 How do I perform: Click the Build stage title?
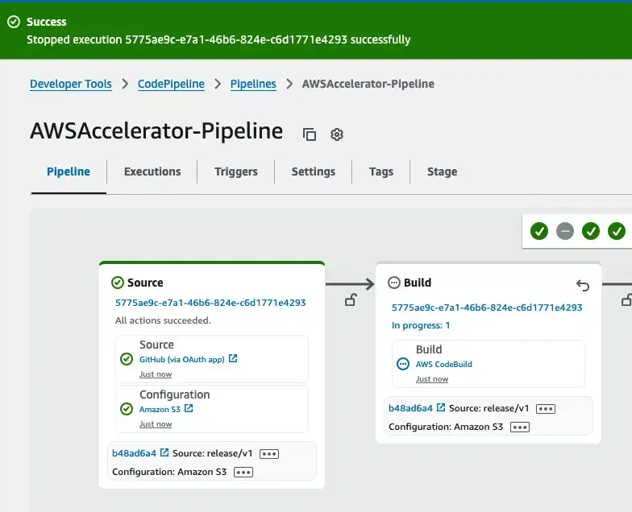pyautogui.click(x=418, y=283)
